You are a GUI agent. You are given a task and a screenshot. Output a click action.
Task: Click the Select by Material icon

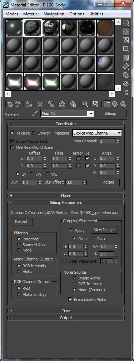click(125, 84)
